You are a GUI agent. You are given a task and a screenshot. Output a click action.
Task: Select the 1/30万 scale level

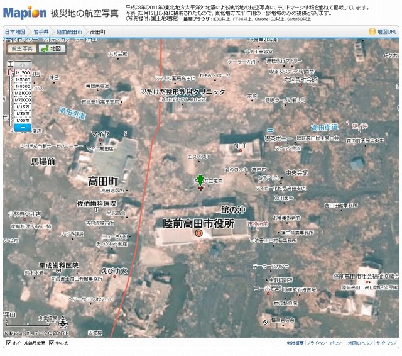coord(23,113)
